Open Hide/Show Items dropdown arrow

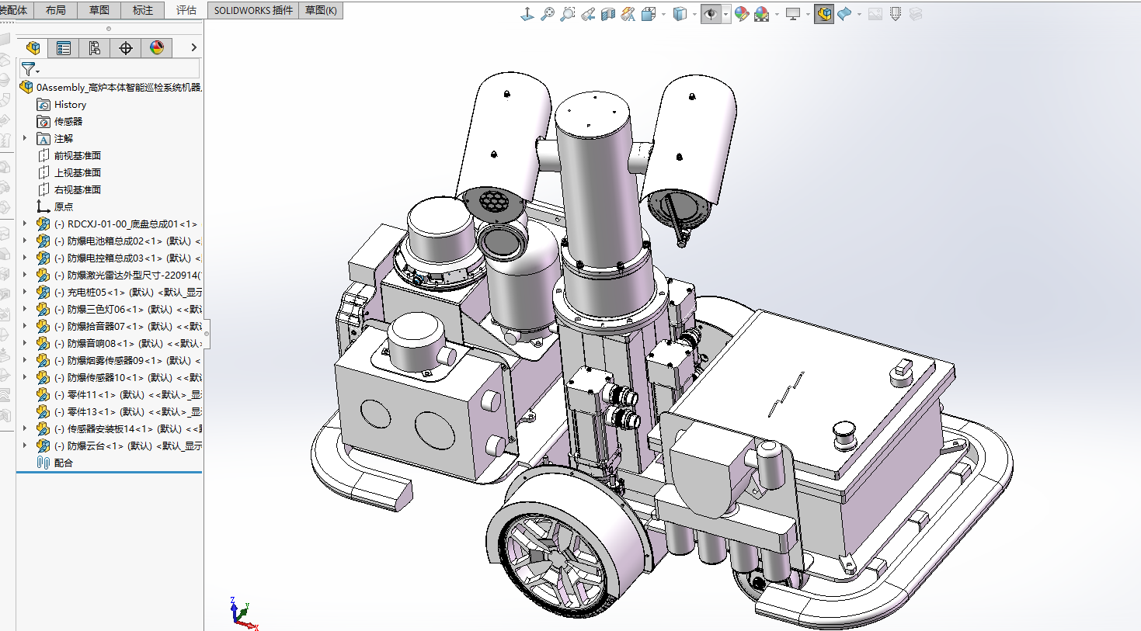[725, 14]
